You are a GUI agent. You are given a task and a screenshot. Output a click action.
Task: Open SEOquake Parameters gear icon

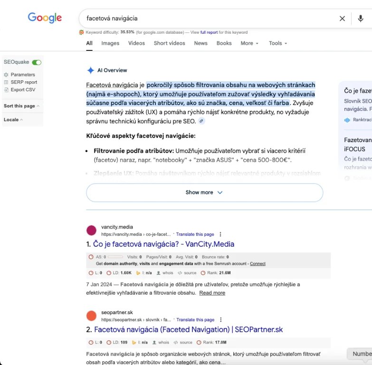(x=6, y=75)
